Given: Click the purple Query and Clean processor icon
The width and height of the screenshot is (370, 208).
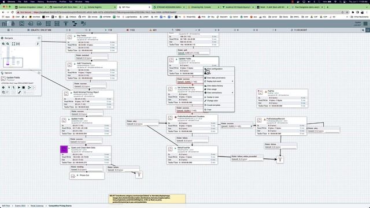Looking at the screenshot, I should (64, 149).
